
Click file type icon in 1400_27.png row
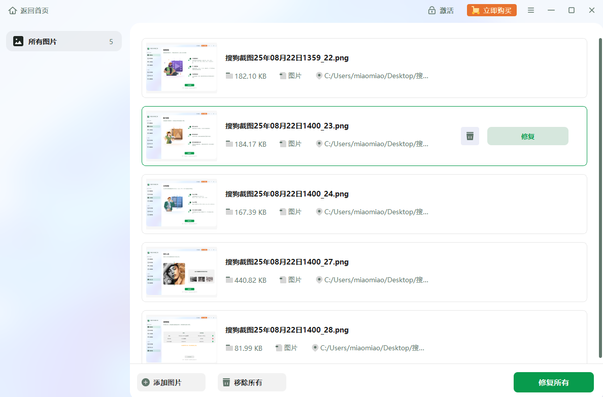coord(283,280)
